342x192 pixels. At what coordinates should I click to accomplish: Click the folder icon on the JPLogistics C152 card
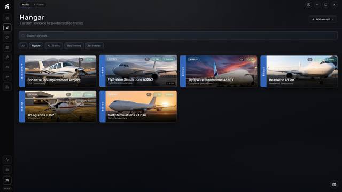68,94
